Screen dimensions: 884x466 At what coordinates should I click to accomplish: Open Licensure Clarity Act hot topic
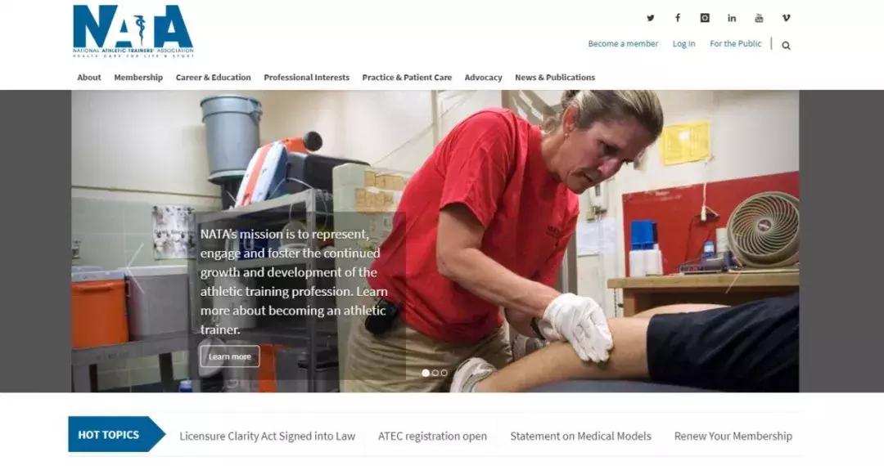point(267,437)
